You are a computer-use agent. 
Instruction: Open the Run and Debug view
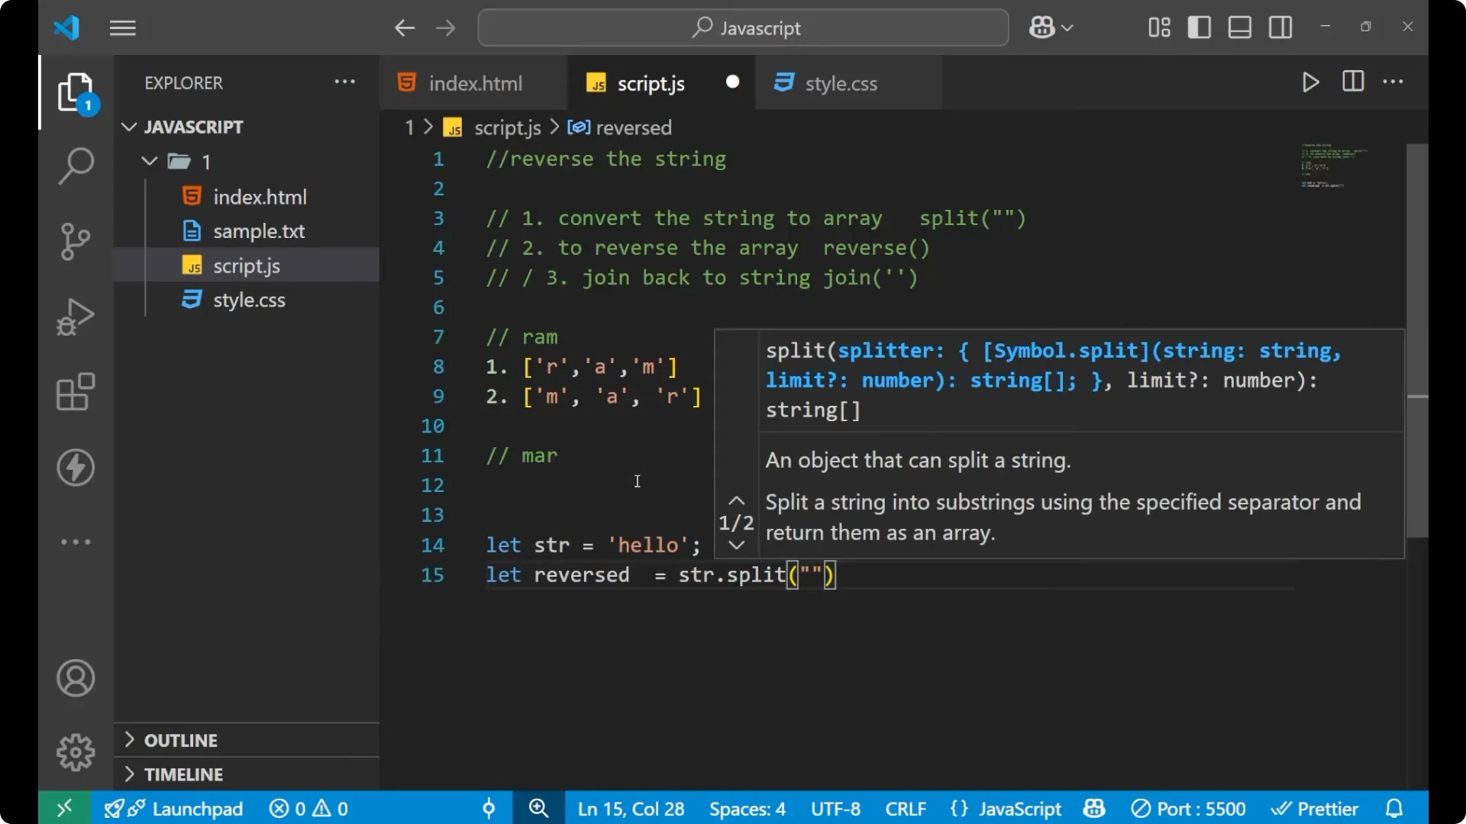click(x=75, y=316)
